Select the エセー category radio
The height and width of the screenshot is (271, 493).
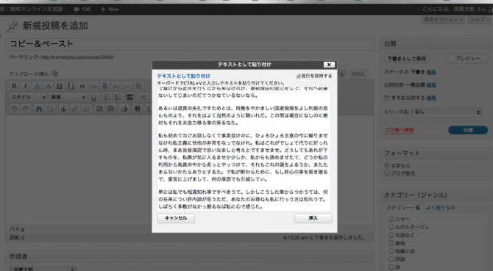pos(391,219)
